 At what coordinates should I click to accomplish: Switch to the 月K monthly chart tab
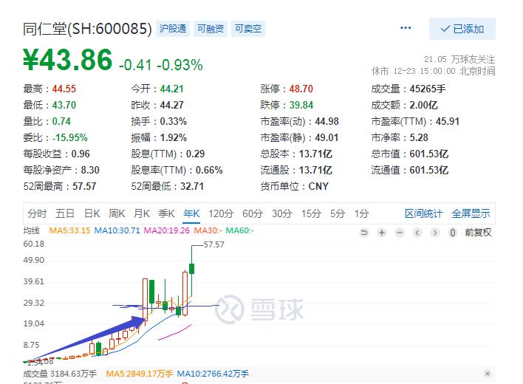tap(141, 213)
